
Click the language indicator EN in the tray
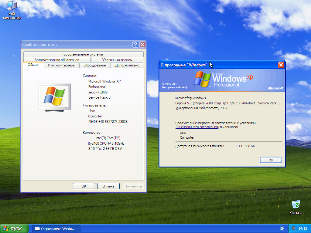coord(282,228)
